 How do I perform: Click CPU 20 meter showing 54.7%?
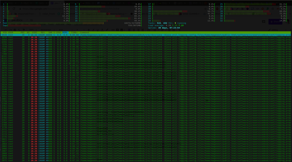182,11
